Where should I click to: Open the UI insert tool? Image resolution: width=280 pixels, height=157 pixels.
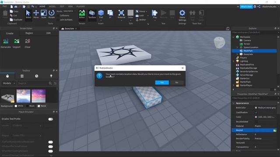coord(110,14)
